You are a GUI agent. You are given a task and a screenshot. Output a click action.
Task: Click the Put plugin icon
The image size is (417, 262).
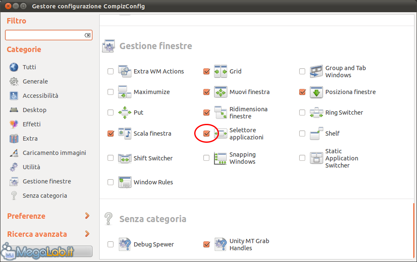[124, 113]
